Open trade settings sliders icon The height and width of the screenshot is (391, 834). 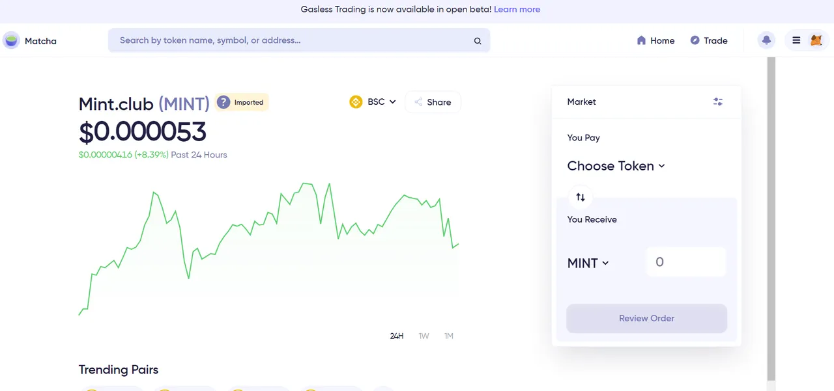pyautogui.click(x=718, y=101)
